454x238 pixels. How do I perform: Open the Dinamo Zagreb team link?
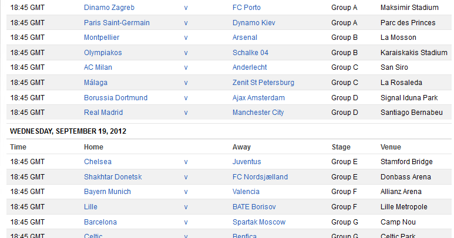click(109, 8)
